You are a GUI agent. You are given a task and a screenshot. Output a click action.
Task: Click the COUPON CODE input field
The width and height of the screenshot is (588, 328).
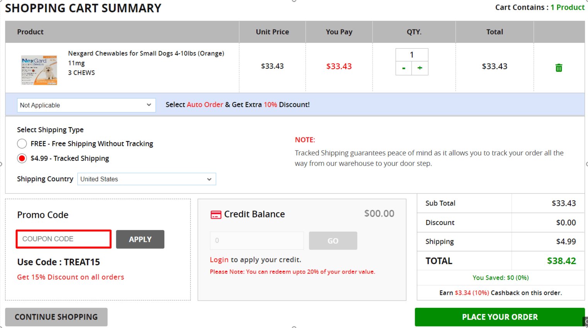[x=63, y=239]
